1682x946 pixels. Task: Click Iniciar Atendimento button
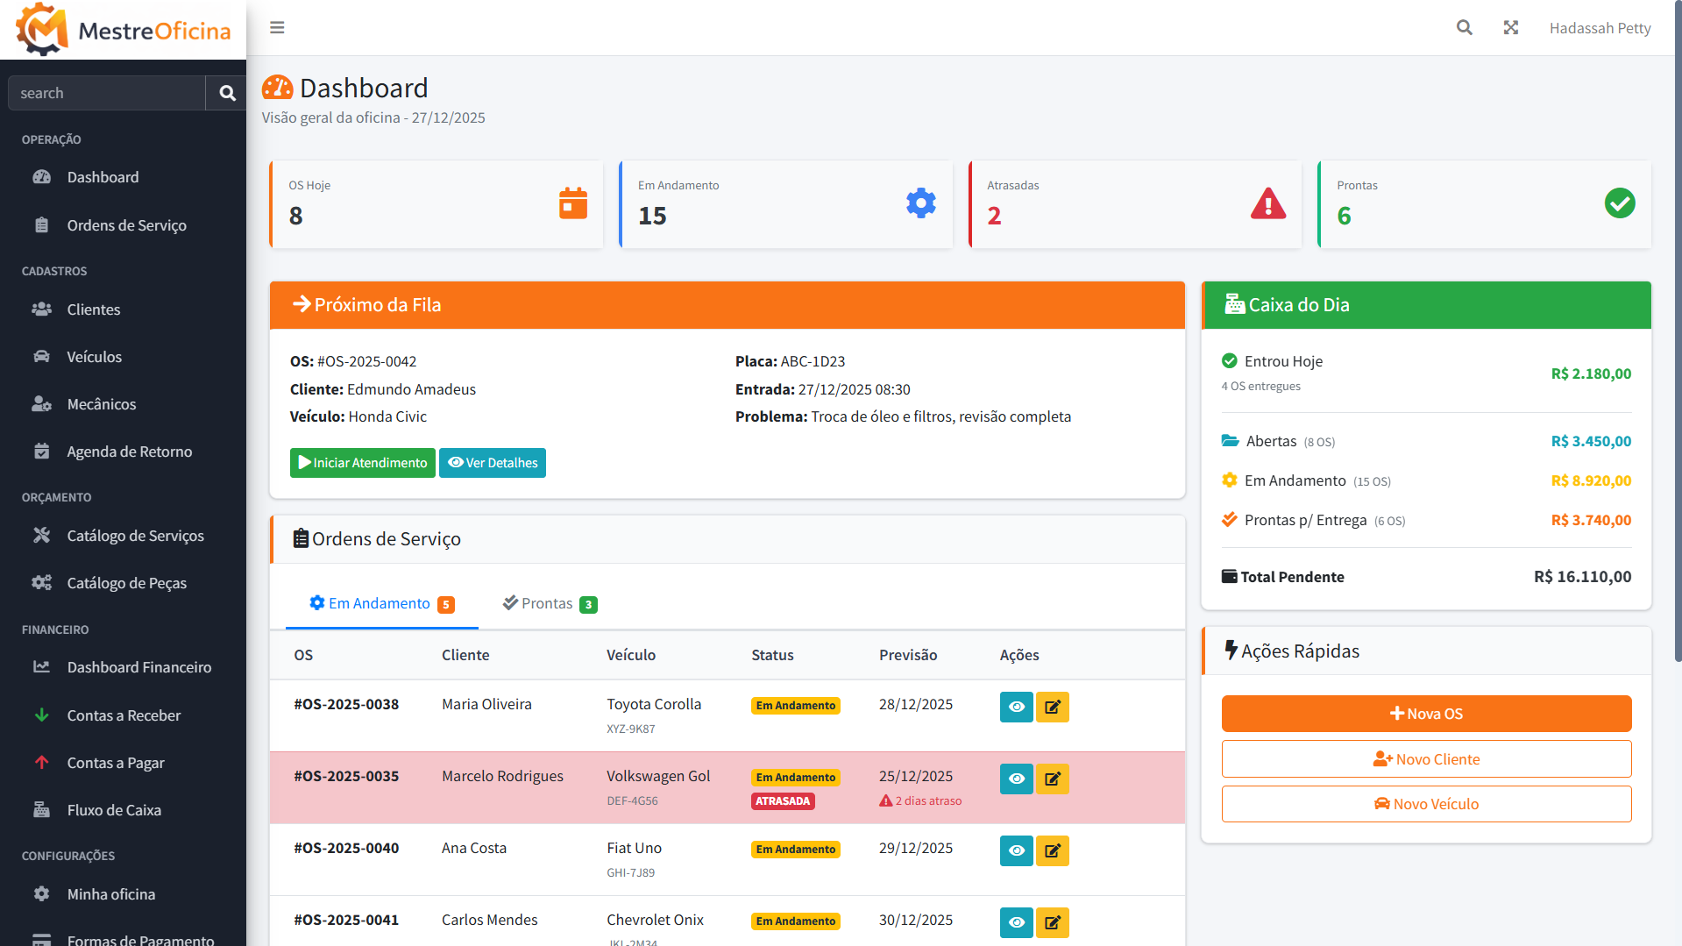(362, 463)
